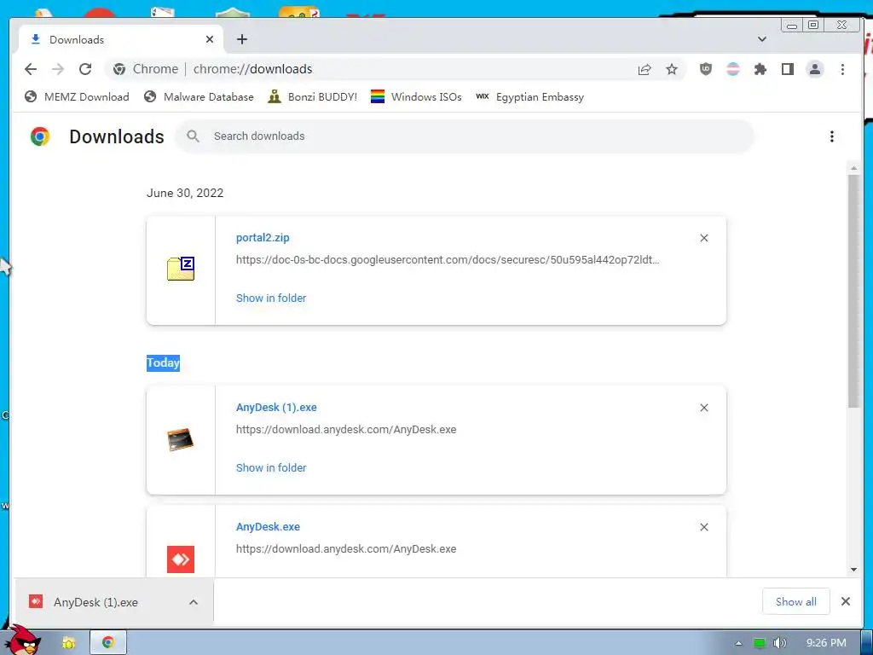Close the download shelf bar
The image size is (873, 655).
coord(845,601)
